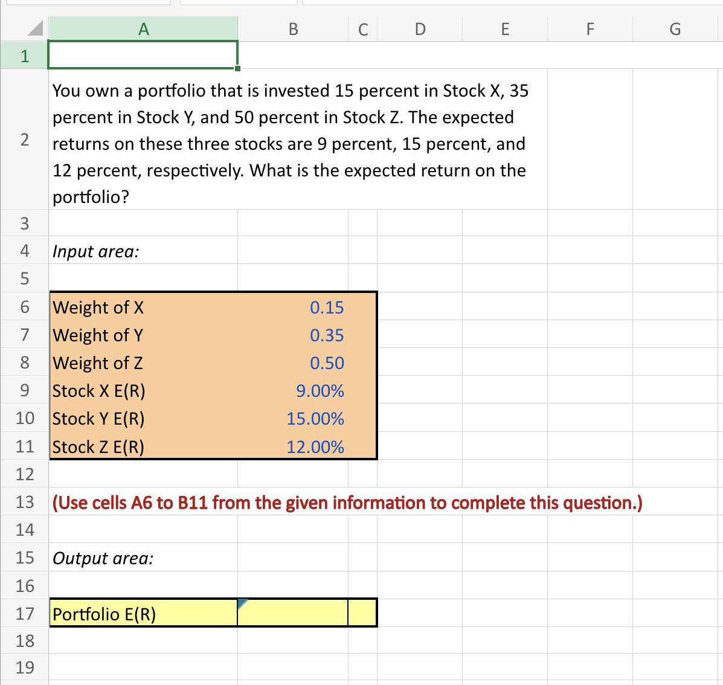723x685 pixels.
Task: Select the cell showing 0.15
Action: 293,307
